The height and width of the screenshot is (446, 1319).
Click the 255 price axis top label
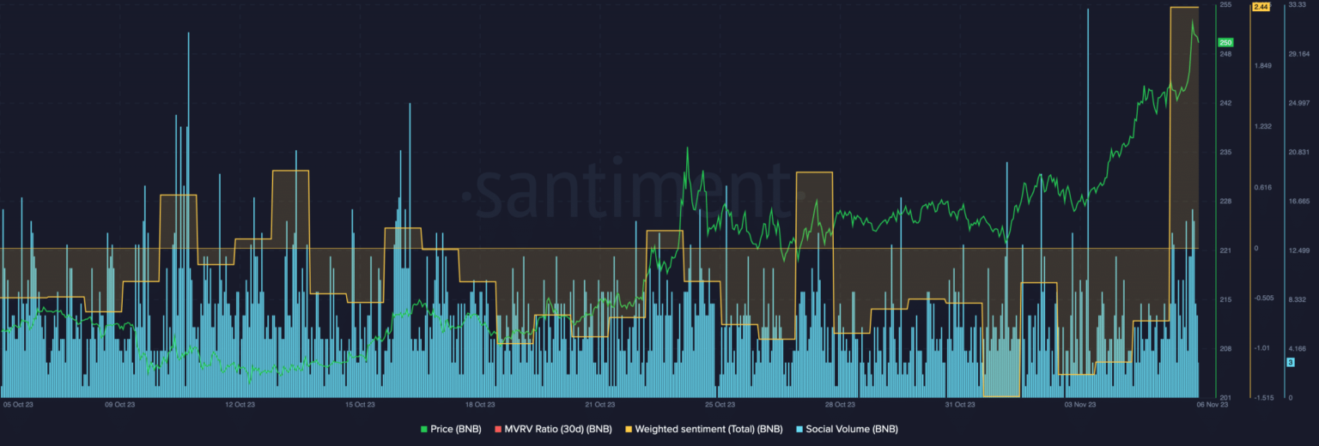pos(1225,5)
